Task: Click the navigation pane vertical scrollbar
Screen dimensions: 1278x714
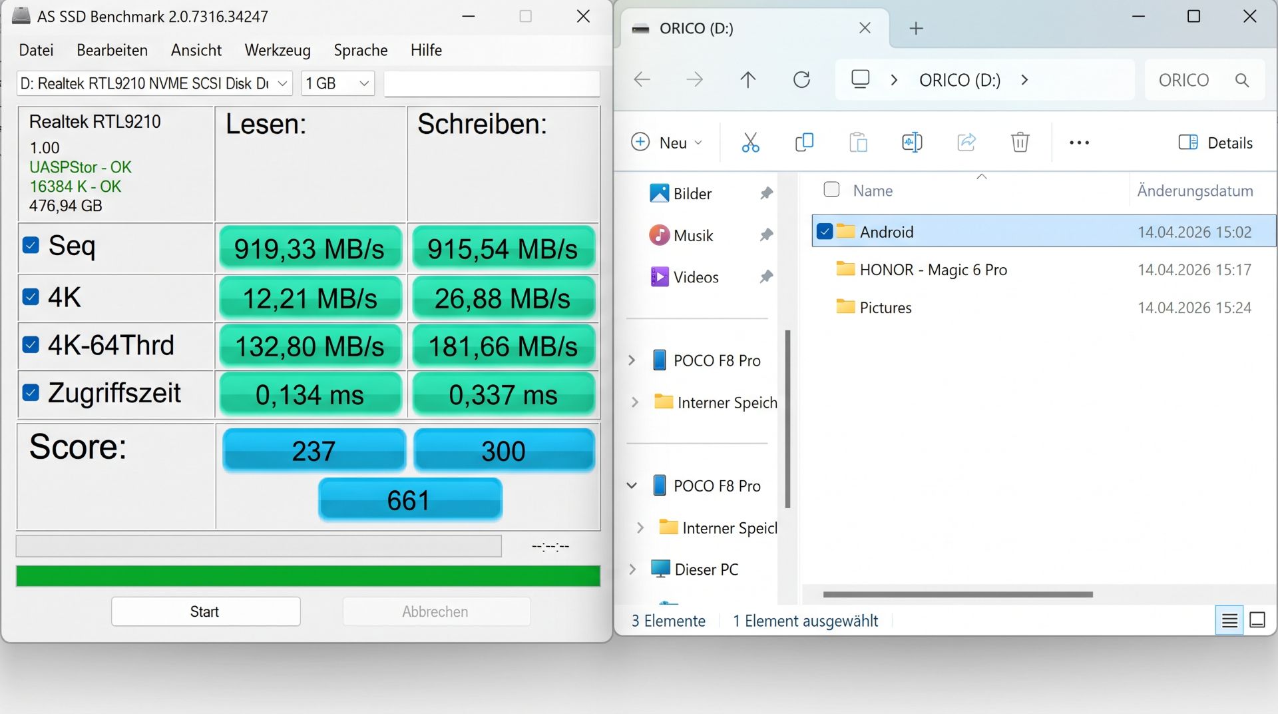Action: click(x=787, y=419)
